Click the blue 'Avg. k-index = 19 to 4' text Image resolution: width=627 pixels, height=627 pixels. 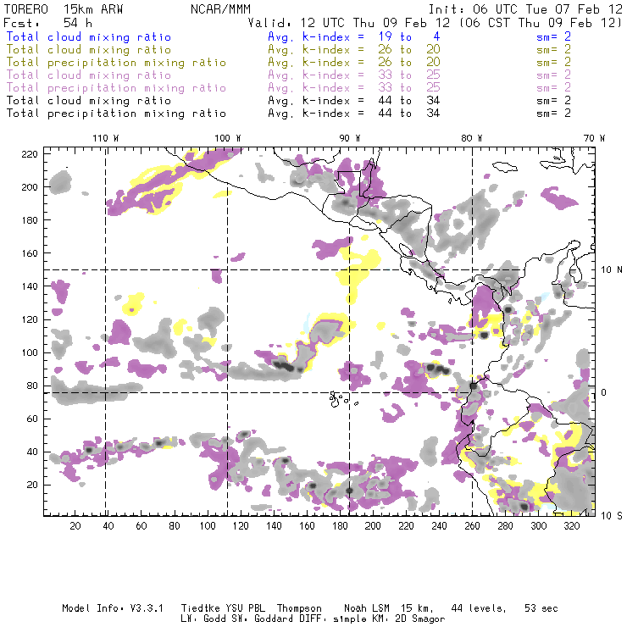[354, 36]
